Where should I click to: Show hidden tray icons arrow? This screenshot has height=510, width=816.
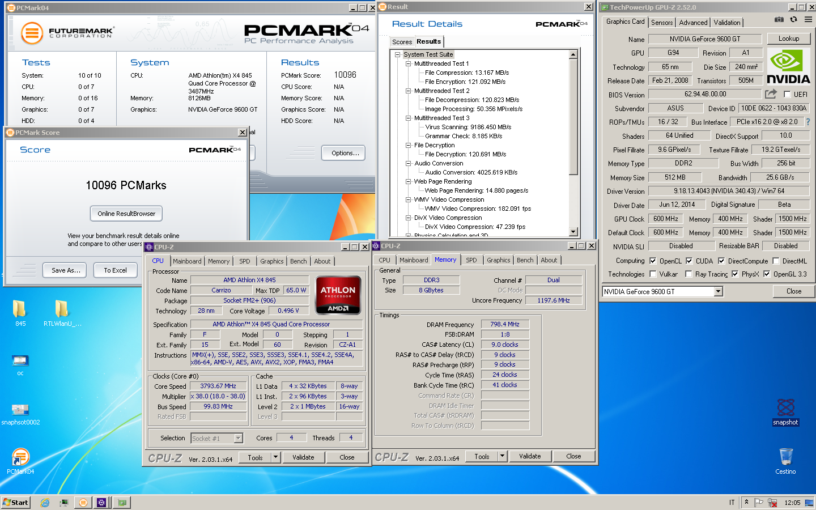(746, 503)
